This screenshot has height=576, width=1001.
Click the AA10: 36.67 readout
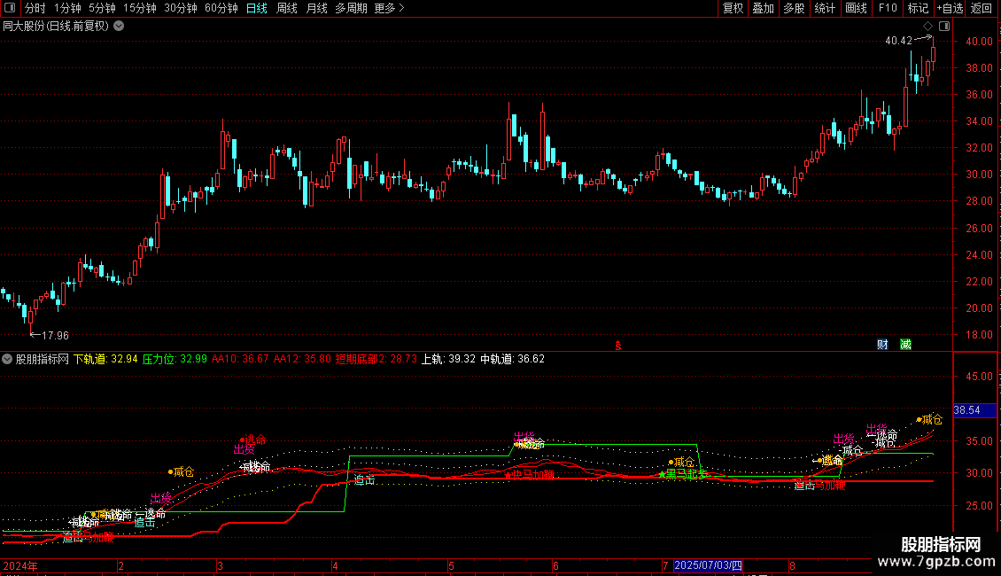[x=240, y=359]
